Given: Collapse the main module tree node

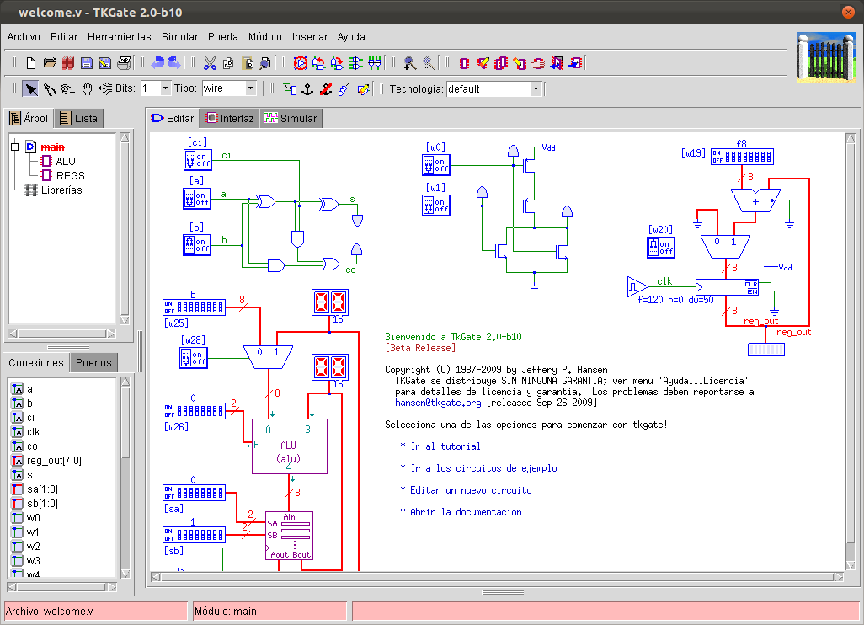Looking at the screenshot, I should [15, 147].
